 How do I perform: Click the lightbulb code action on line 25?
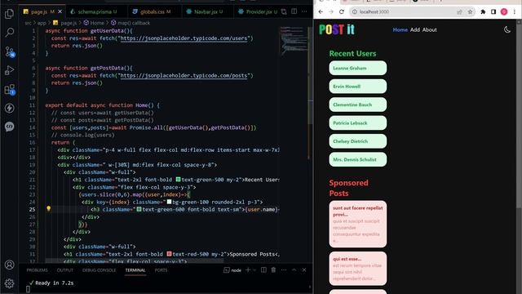click(x=49, y=209)
